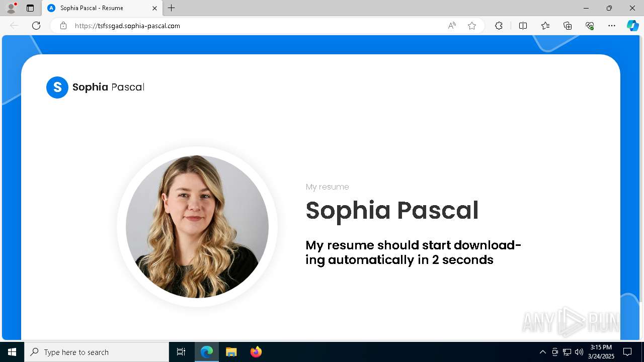
Task: Click the taskbar search box
Action: click(97, 352)
